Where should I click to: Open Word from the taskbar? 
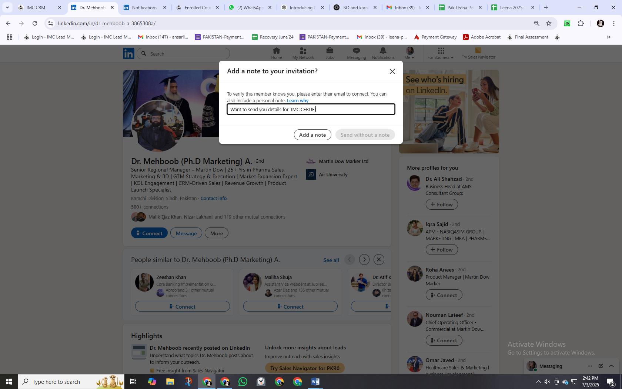[x=315, y=382]
